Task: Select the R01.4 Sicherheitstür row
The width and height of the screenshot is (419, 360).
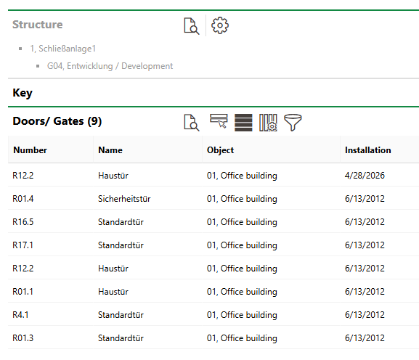Action: [213, 199]
